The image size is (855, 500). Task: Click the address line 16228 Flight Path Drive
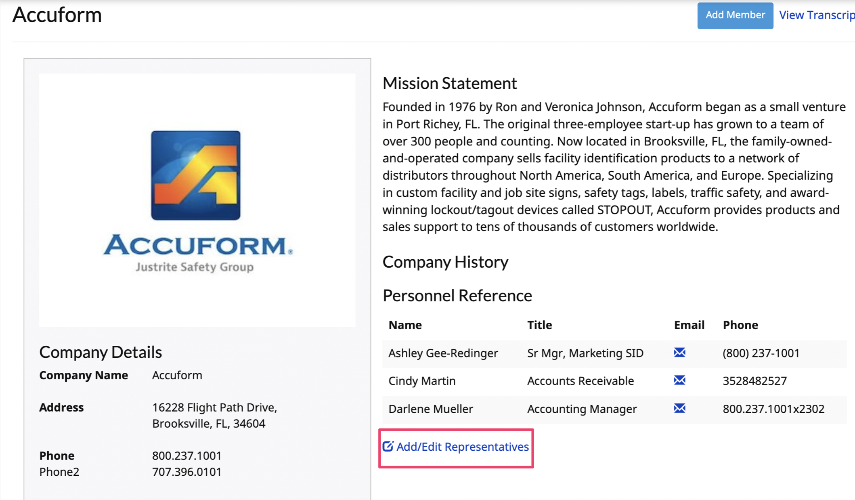[x=214, y=408]
